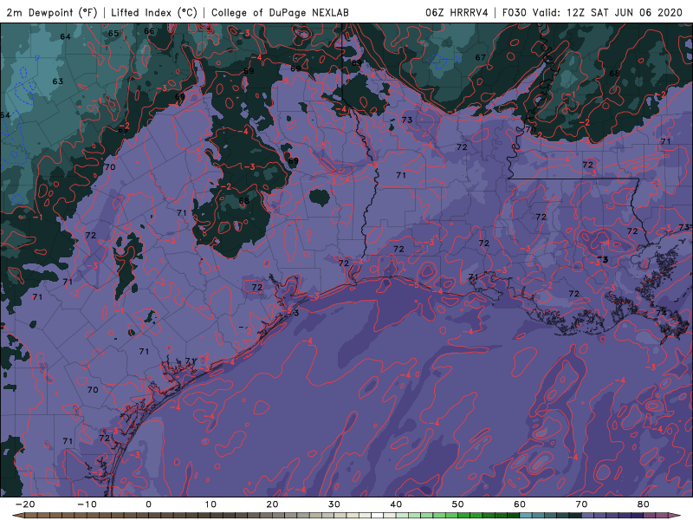Click the "College of DuPage NEXLAB" label

280,13
